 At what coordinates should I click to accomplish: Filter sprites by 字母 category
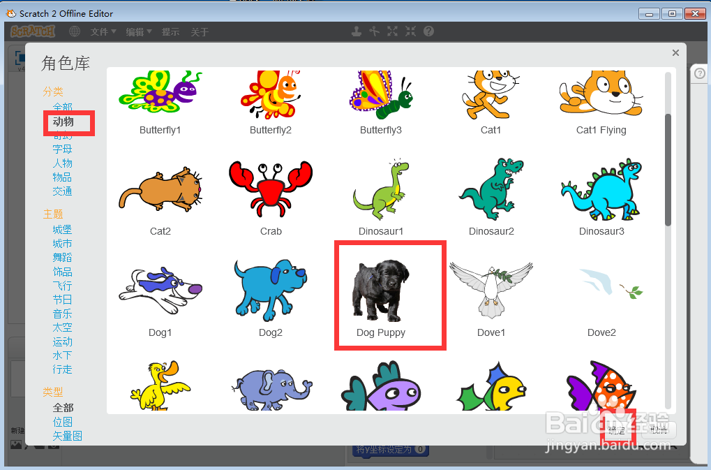63,149
